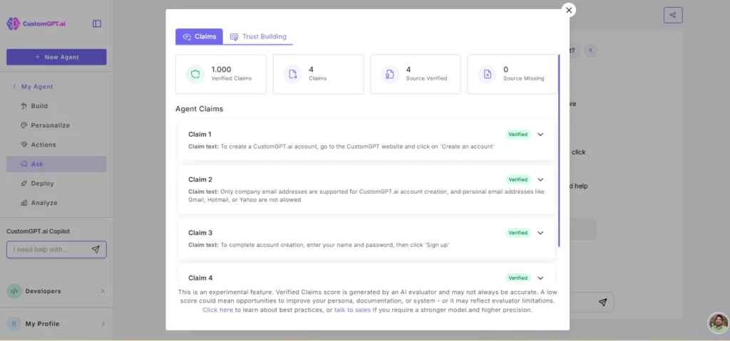Viewport: 730px width, 341px height.
Task: Close the claims dialog with X button
Action: [x=568, y=10]
